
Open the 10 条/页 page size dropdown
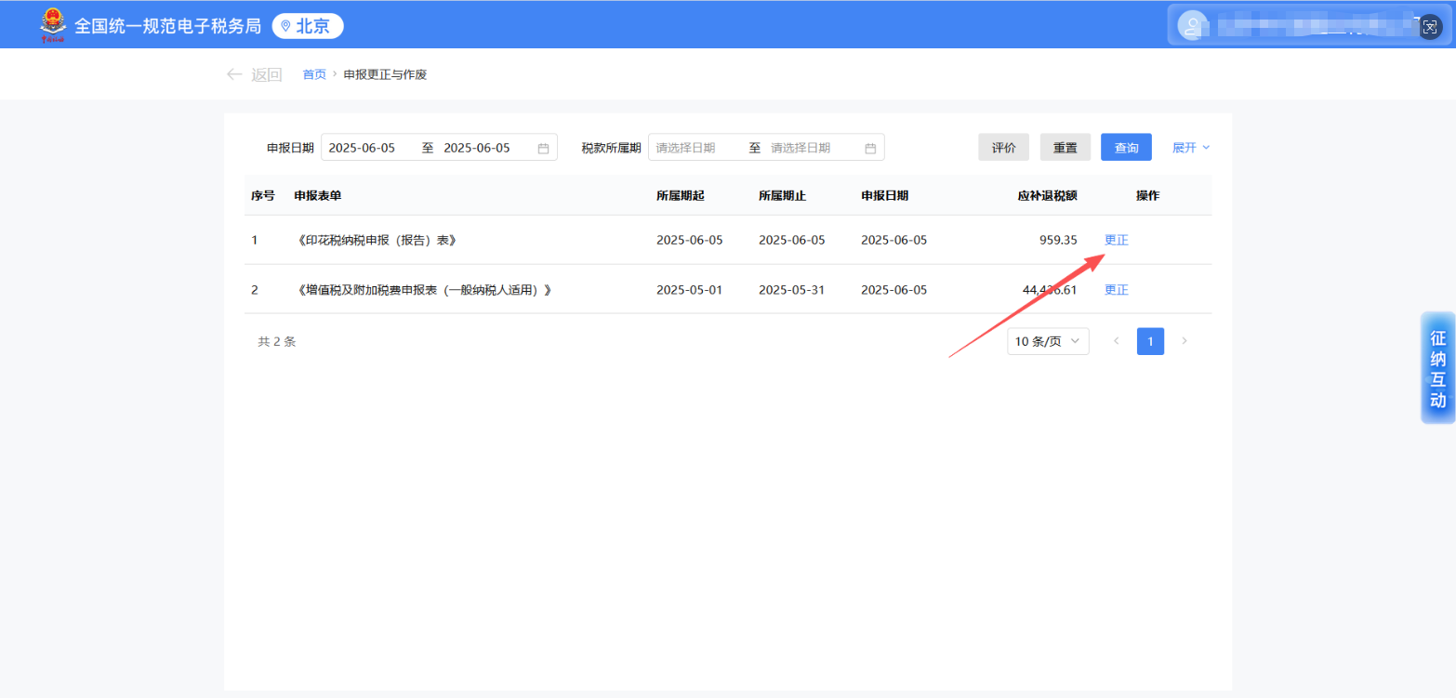(x=1047, y=341)
